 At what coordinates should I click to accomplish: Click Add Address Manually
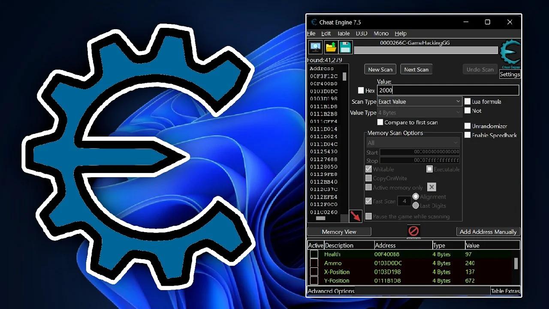pyautogui.click(x=488, y=231)
